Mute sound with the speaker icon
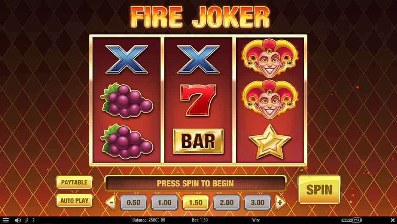The width and height of the screenshot is (397, 224). tap(18, 220)
